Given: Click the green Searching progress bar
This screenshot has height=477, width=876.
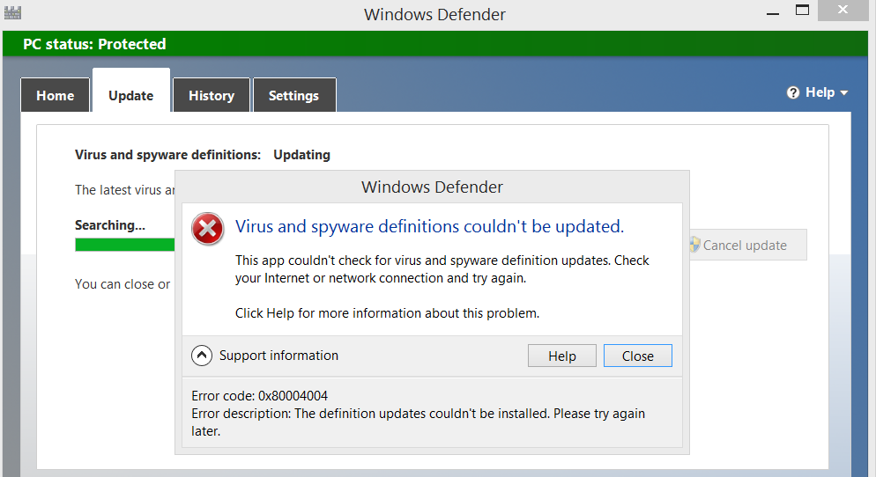Looking at the screenshot, I should (125, 245).
